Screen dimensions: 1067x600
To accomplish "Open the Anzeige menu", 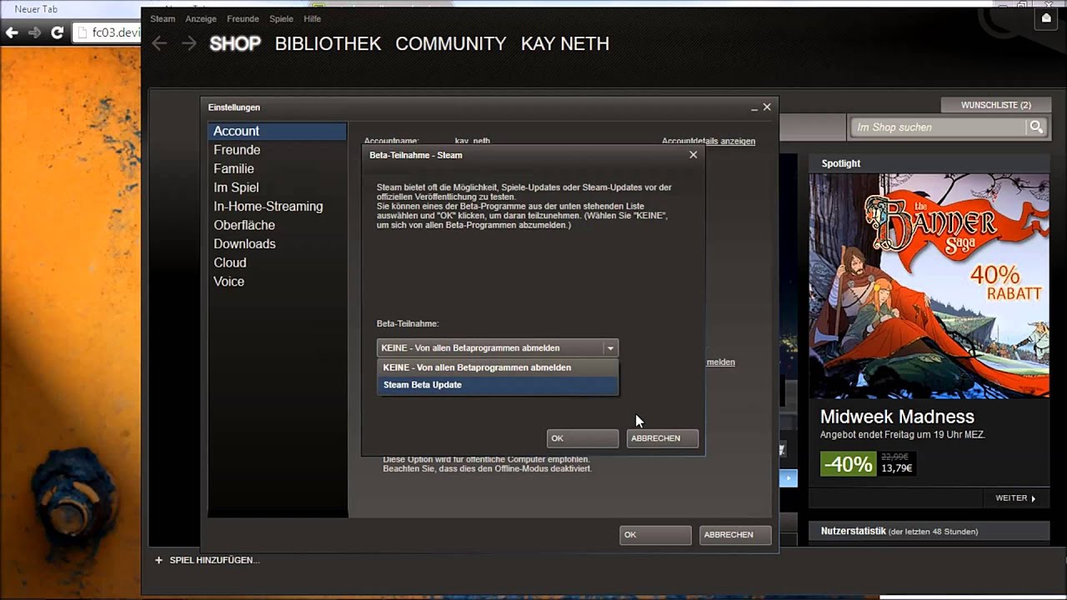I will tap(201, 18).
